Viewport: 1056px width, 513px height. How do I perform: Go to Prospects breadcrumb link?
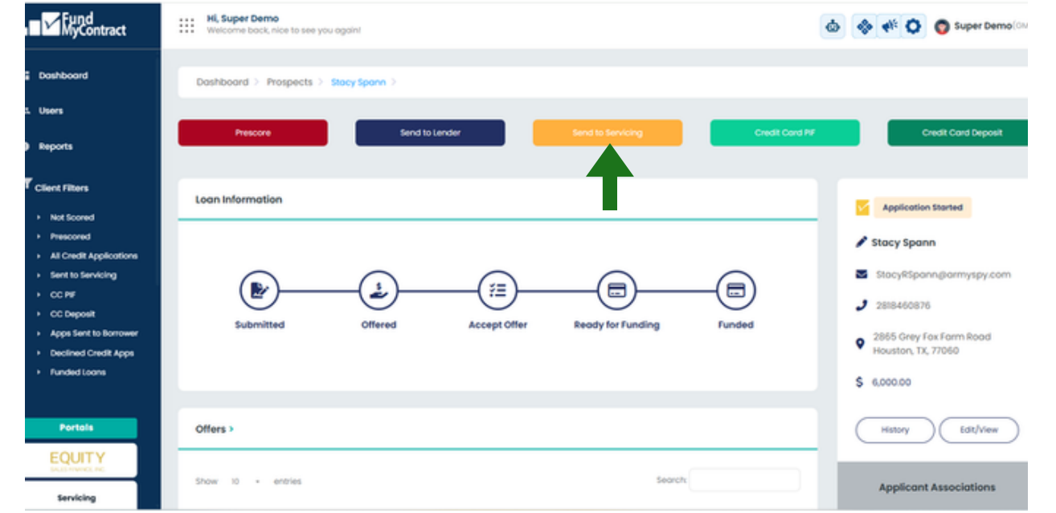coord(289,82)
